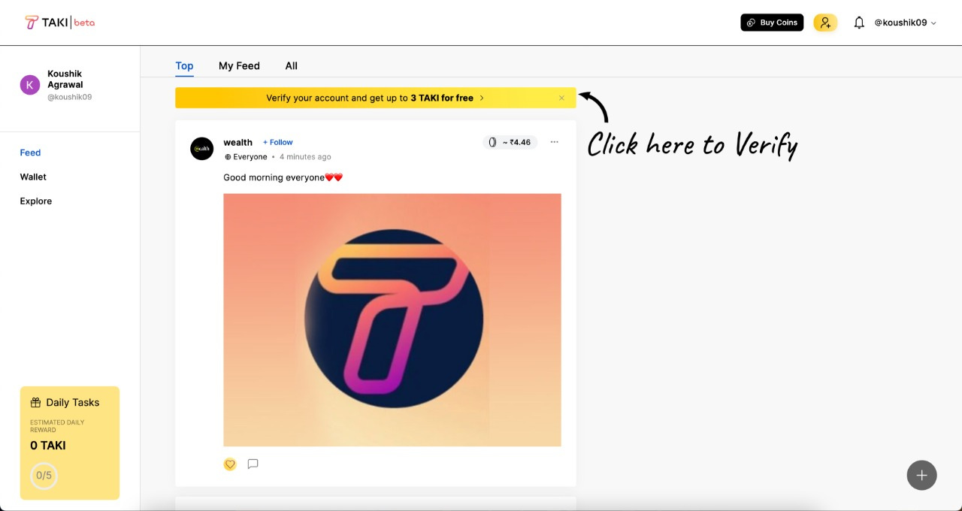Click the Everyone audience label
The image size is (962, 511).
click(246, 157)
